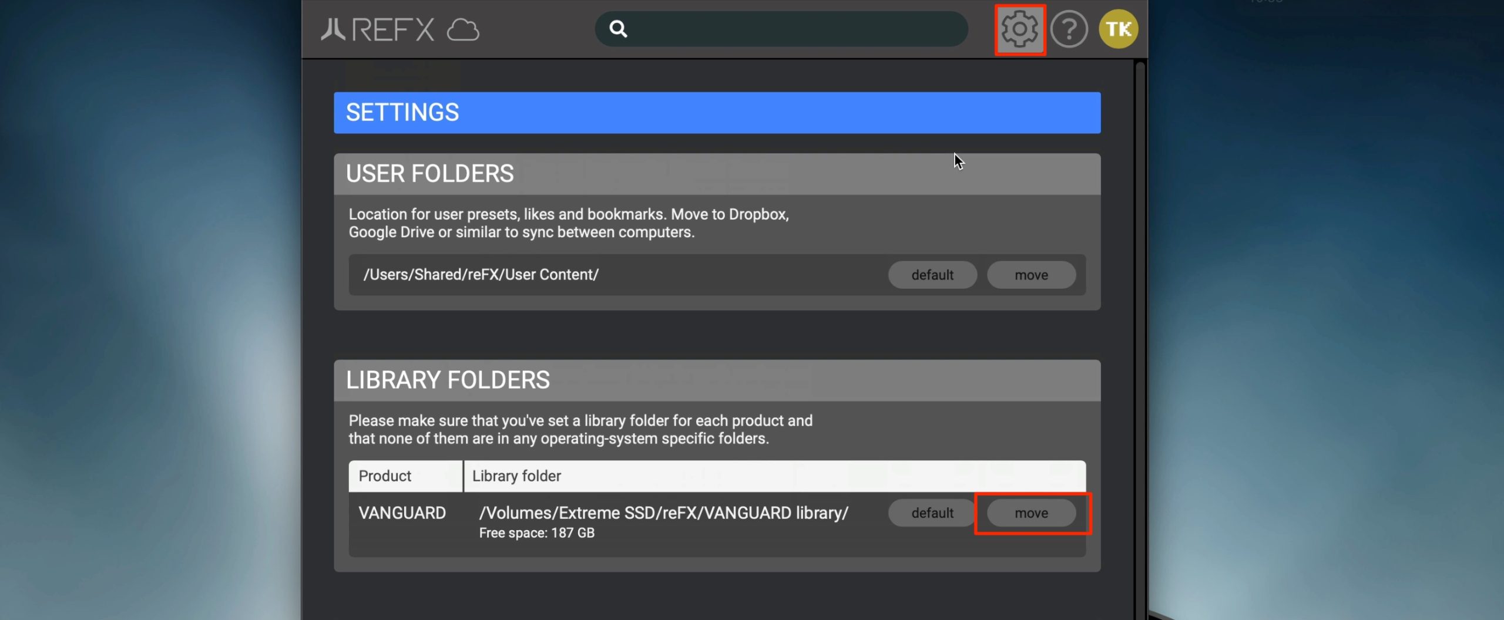
Task: Open the settings gear icon
Action: coord(1019,29)
